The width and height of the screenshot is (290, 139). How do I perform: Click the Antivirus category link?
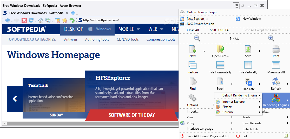tap(71, 39)
